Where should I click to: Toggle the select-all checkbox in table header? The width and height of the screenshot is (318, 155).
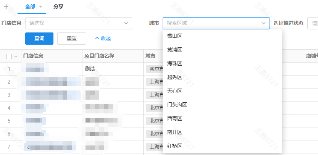[9, 57]
